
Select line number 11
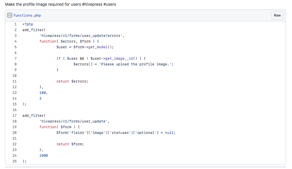15,81
